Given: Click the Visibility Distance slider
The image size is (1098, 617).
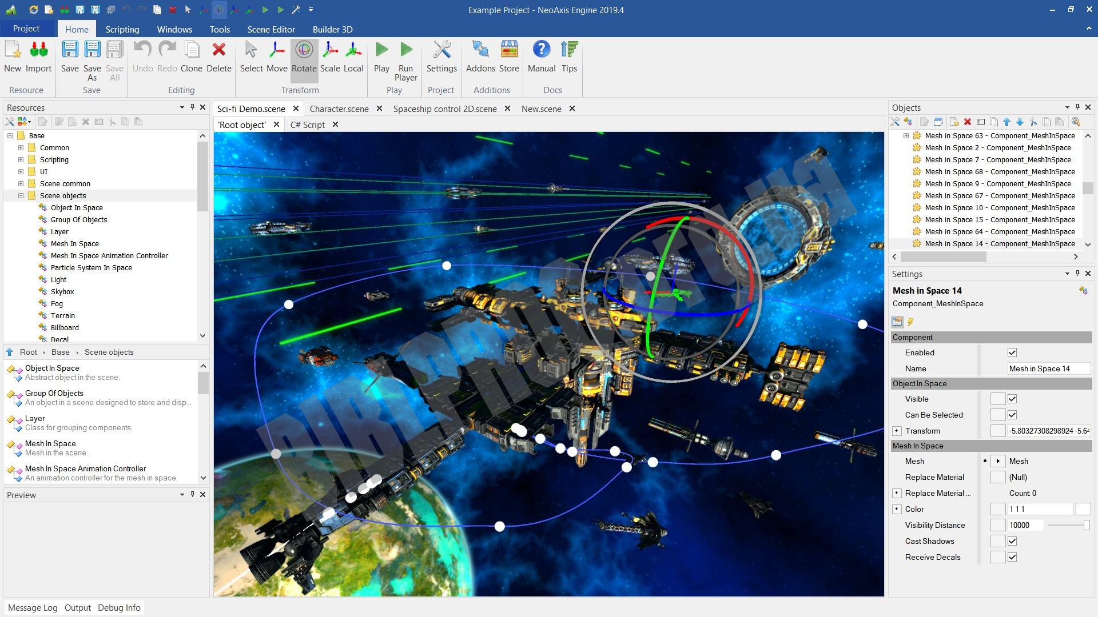Looking at the screenshot, I should [1068, 525].
